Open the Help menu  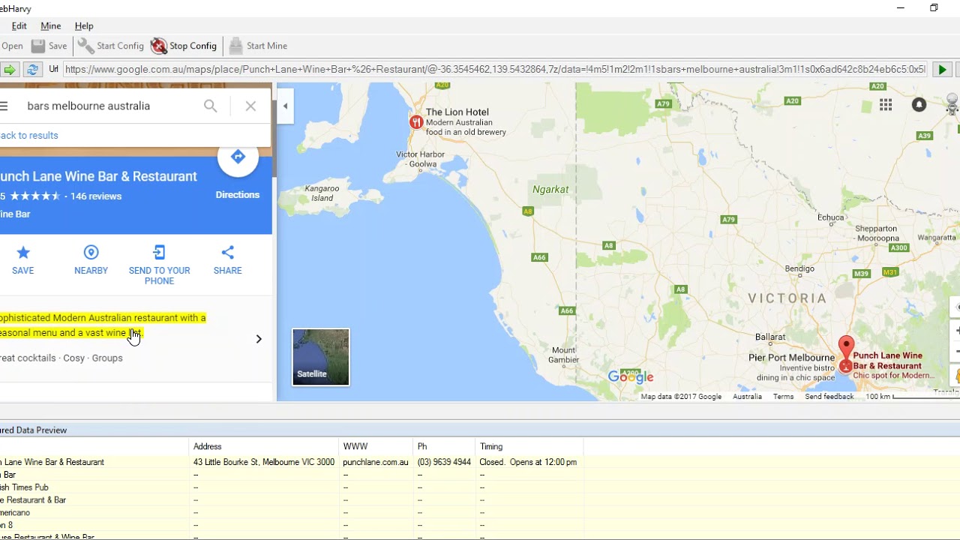tap(84, 26)
